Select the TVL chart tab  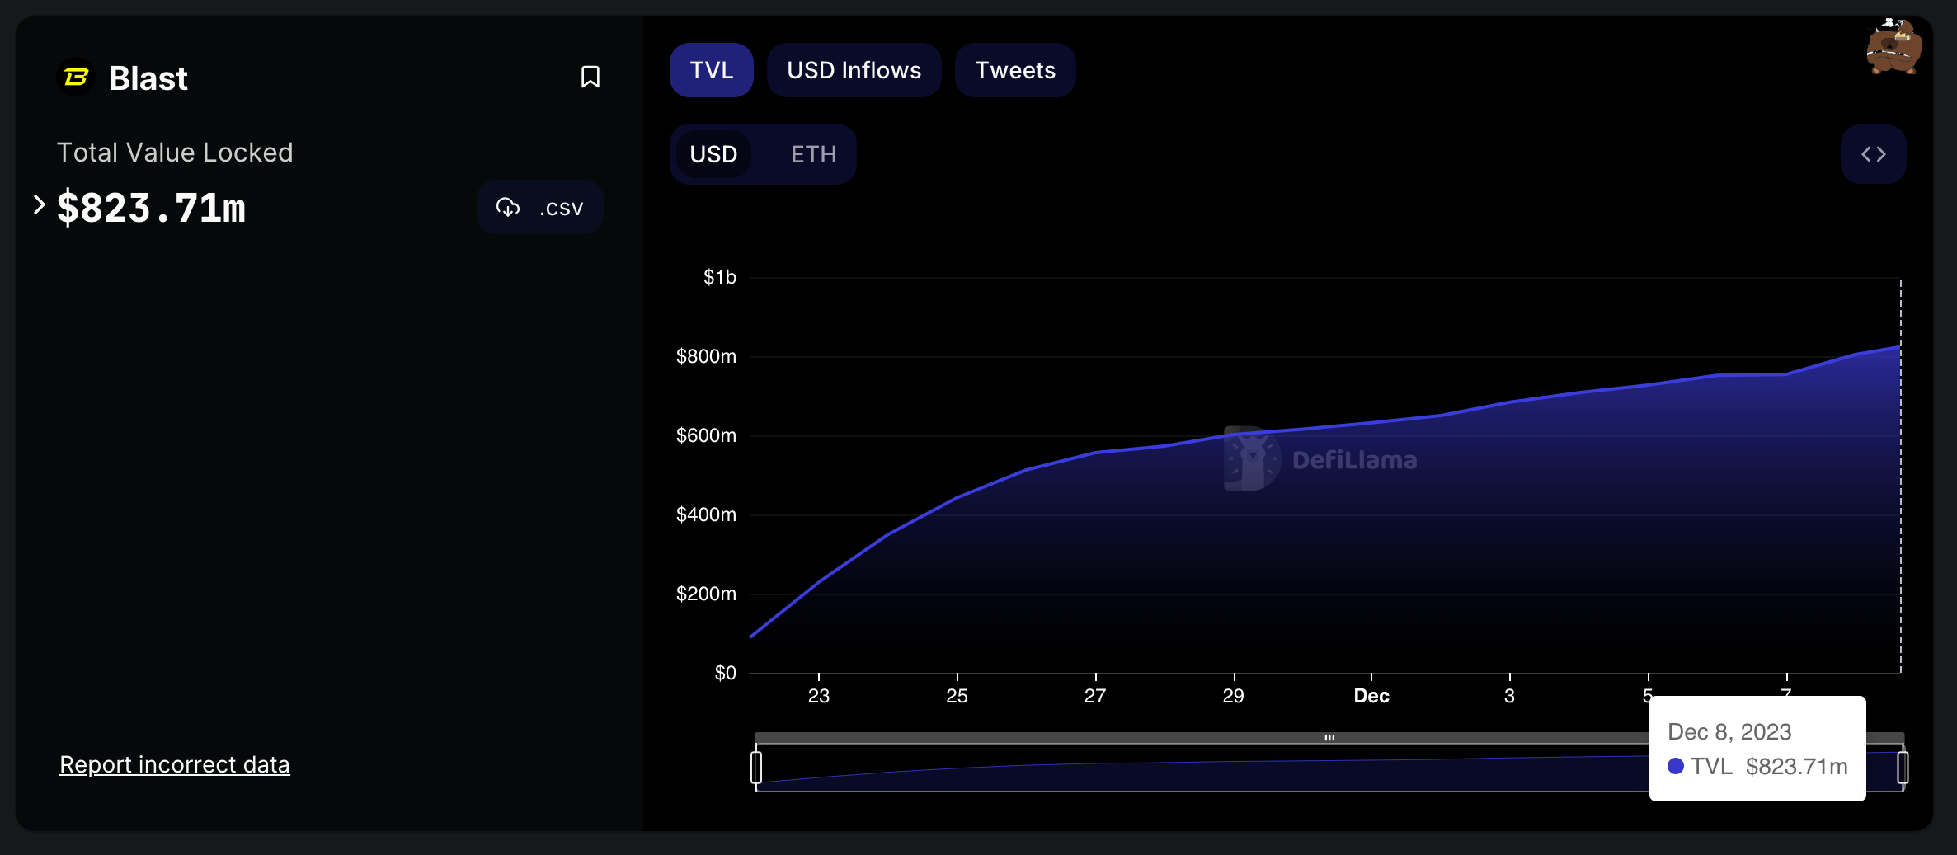tap(711, 70)
